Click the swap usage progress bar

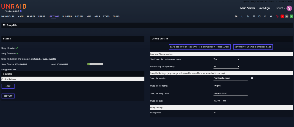(x=95, y=64)
